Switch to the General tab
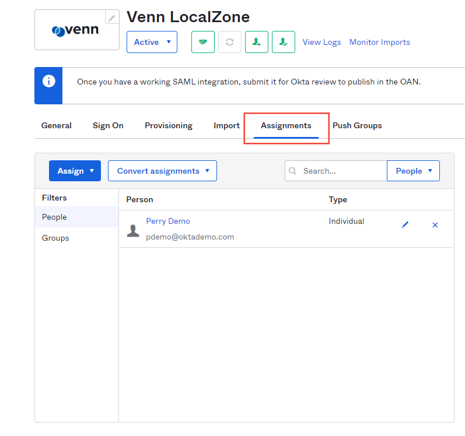The width and height of the screenshot is (465, 436). (x=57, y=125)
